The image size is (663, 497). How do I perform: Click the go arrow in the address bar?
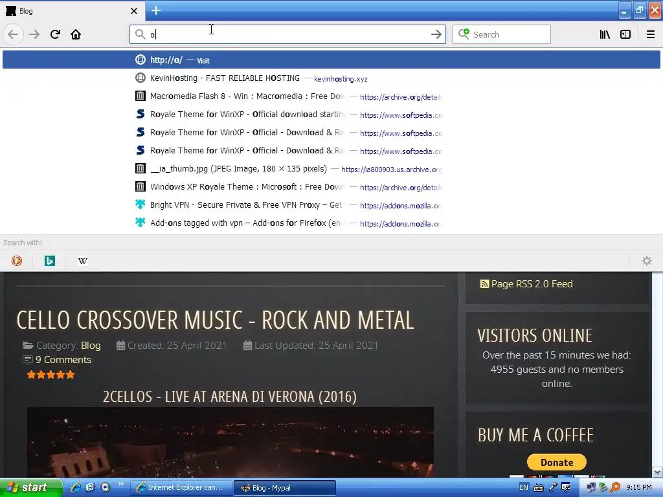[x=436, y=34]
